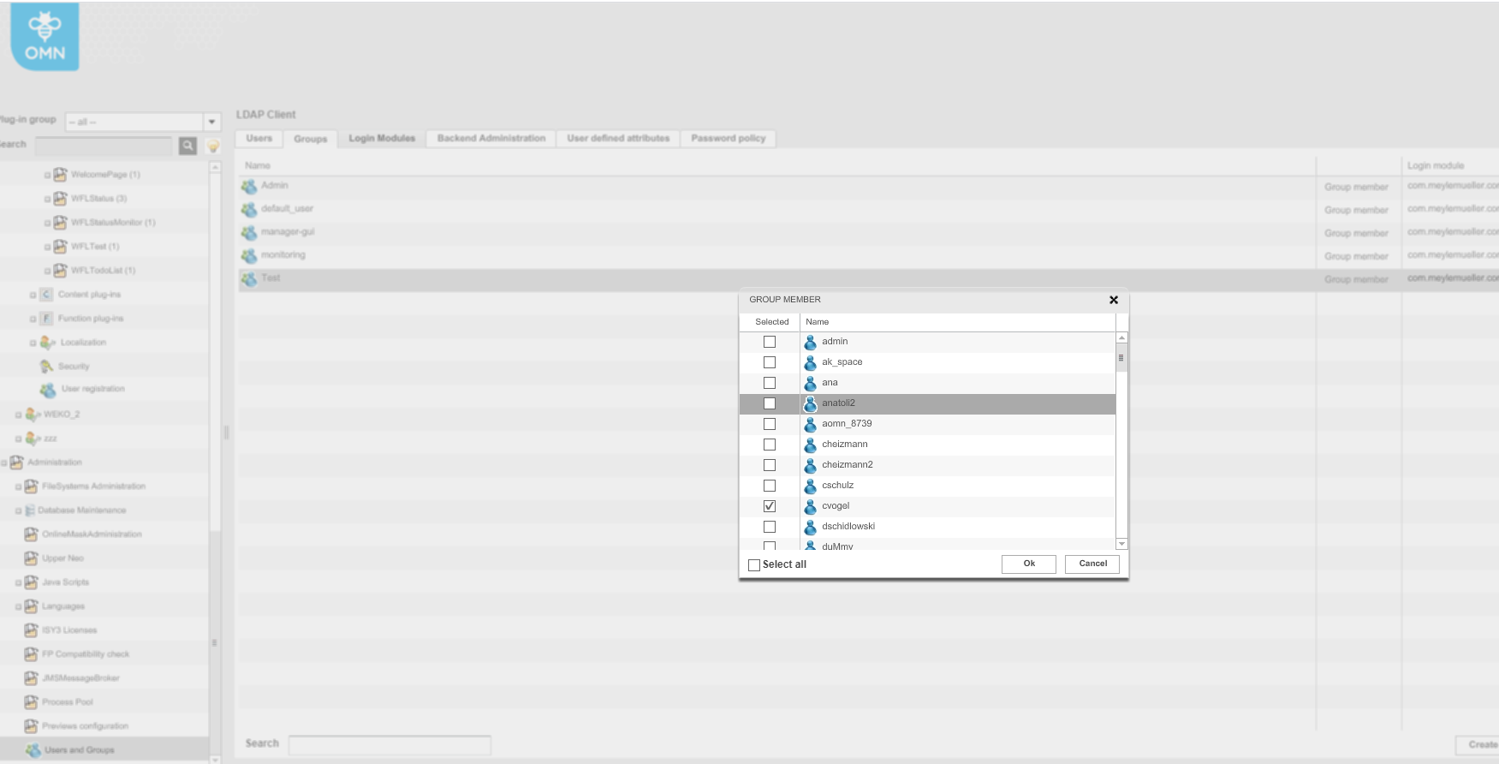Click the cvogel user icon
This screenshot has width=1499, height=764.
click(x=810, y=506)
